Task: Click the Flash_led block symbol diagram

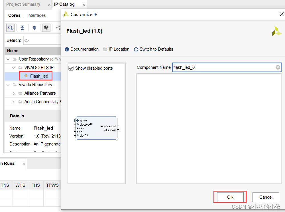Action: pos(96,128)
